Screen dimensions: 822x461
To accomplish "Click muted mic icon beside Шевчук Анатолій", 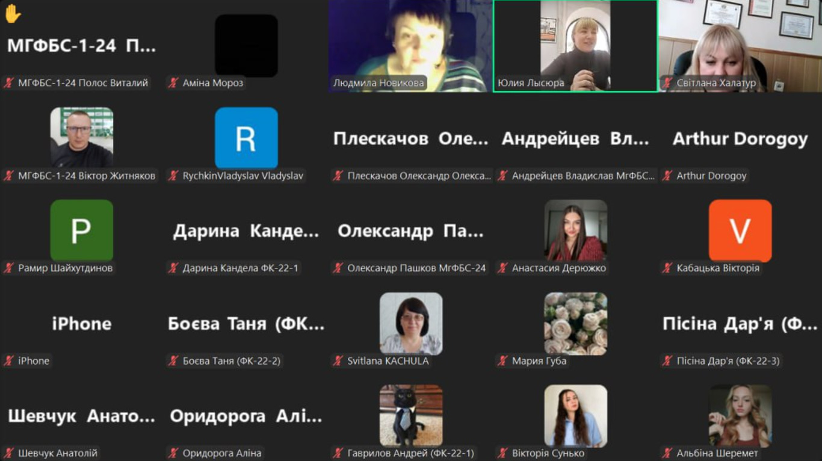I will click(x=8, y=453).
